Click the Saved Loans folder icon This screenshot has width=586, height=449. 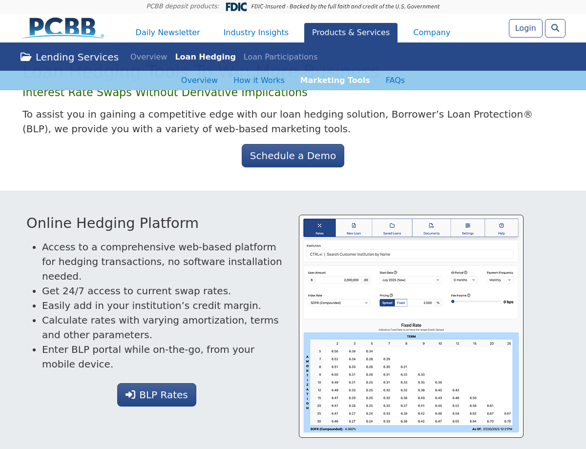pos(392,225)
